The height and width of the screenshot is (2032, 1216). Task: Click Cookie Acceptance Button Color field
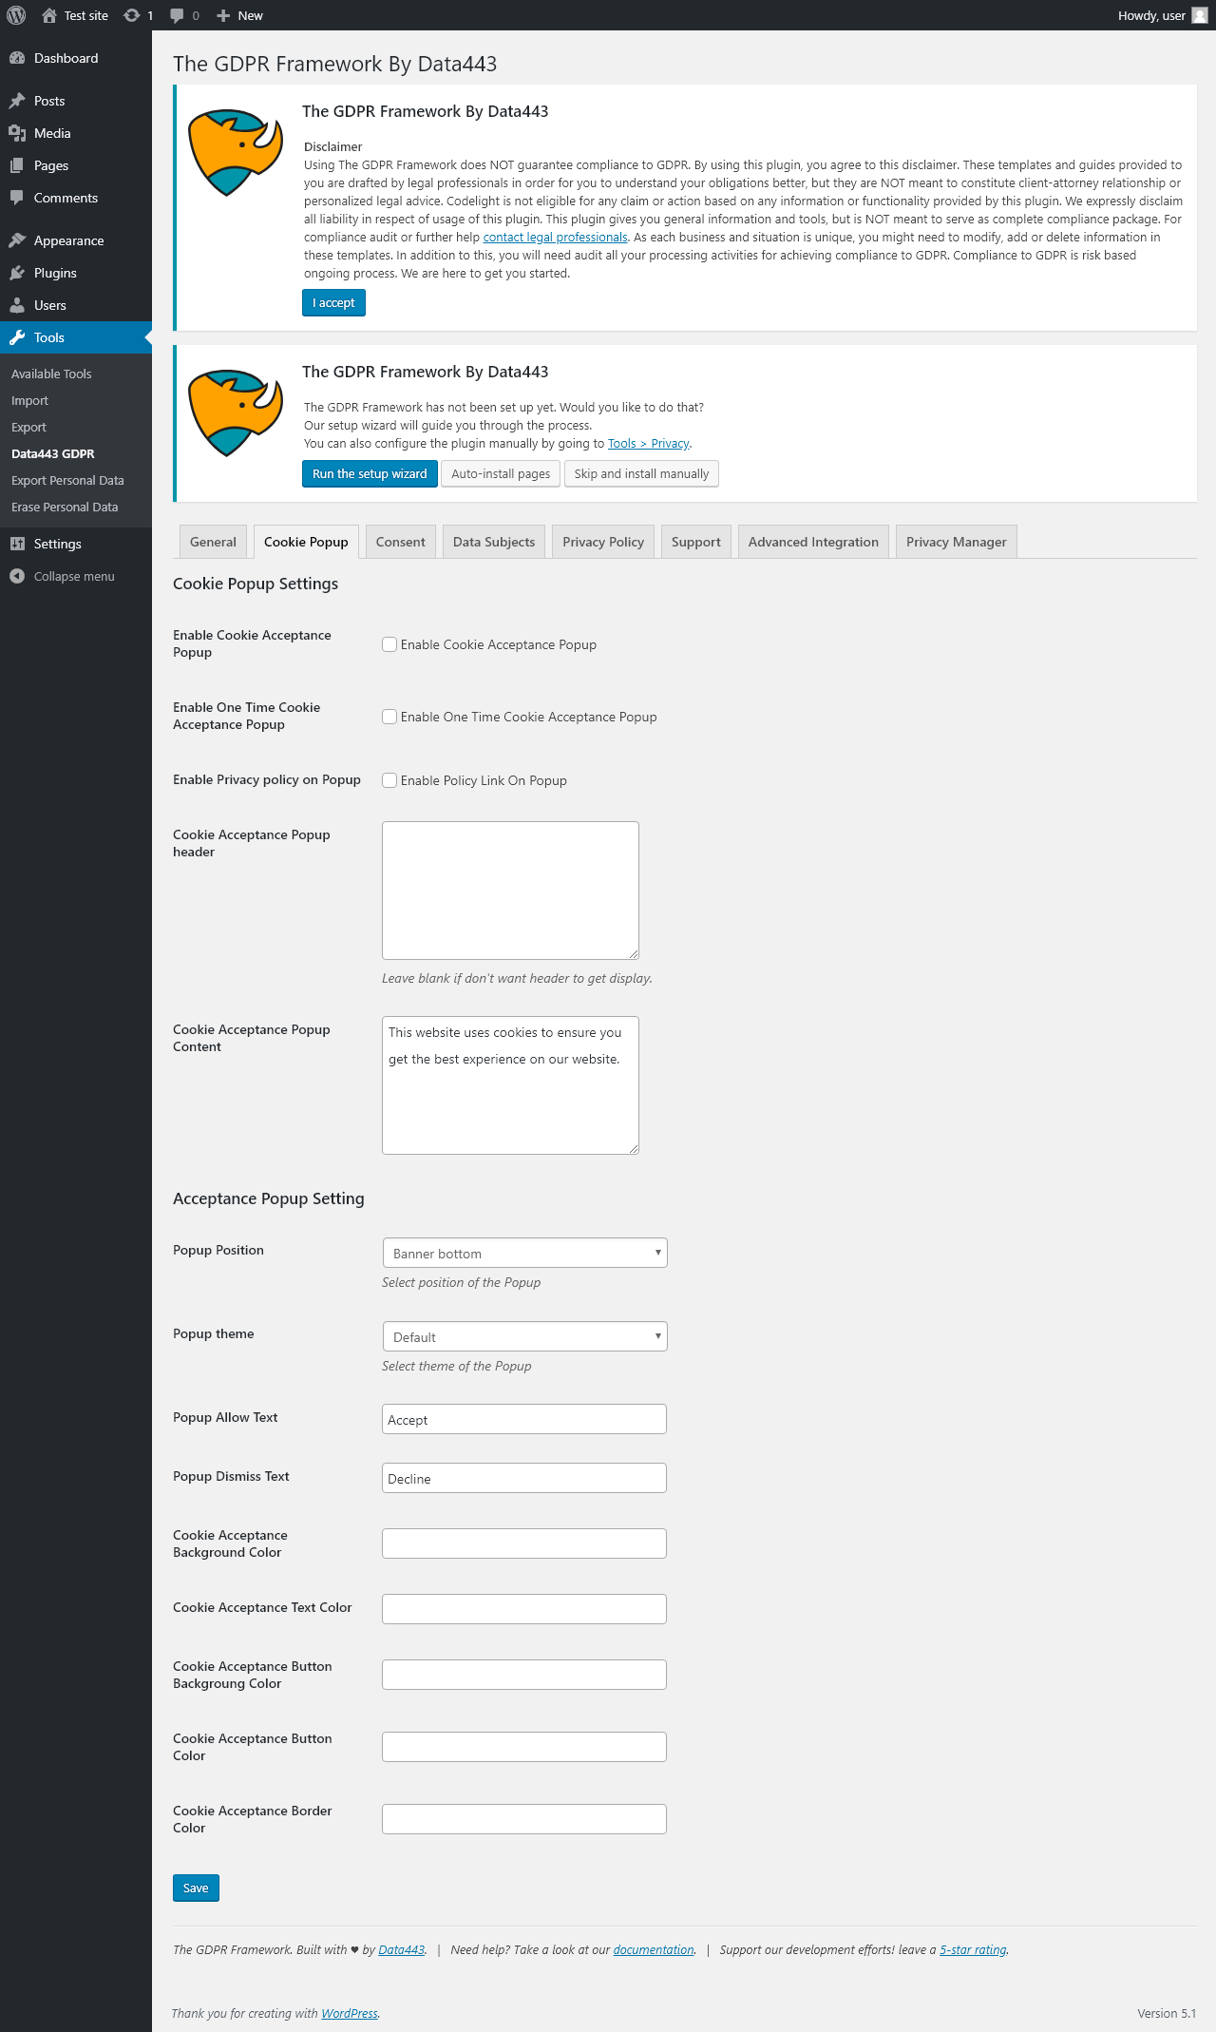524,1747
